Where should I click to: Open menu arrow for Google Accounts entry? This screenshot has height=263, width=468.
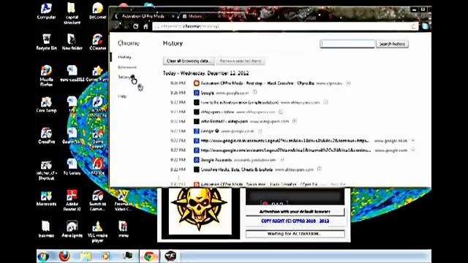coord(282,160)
